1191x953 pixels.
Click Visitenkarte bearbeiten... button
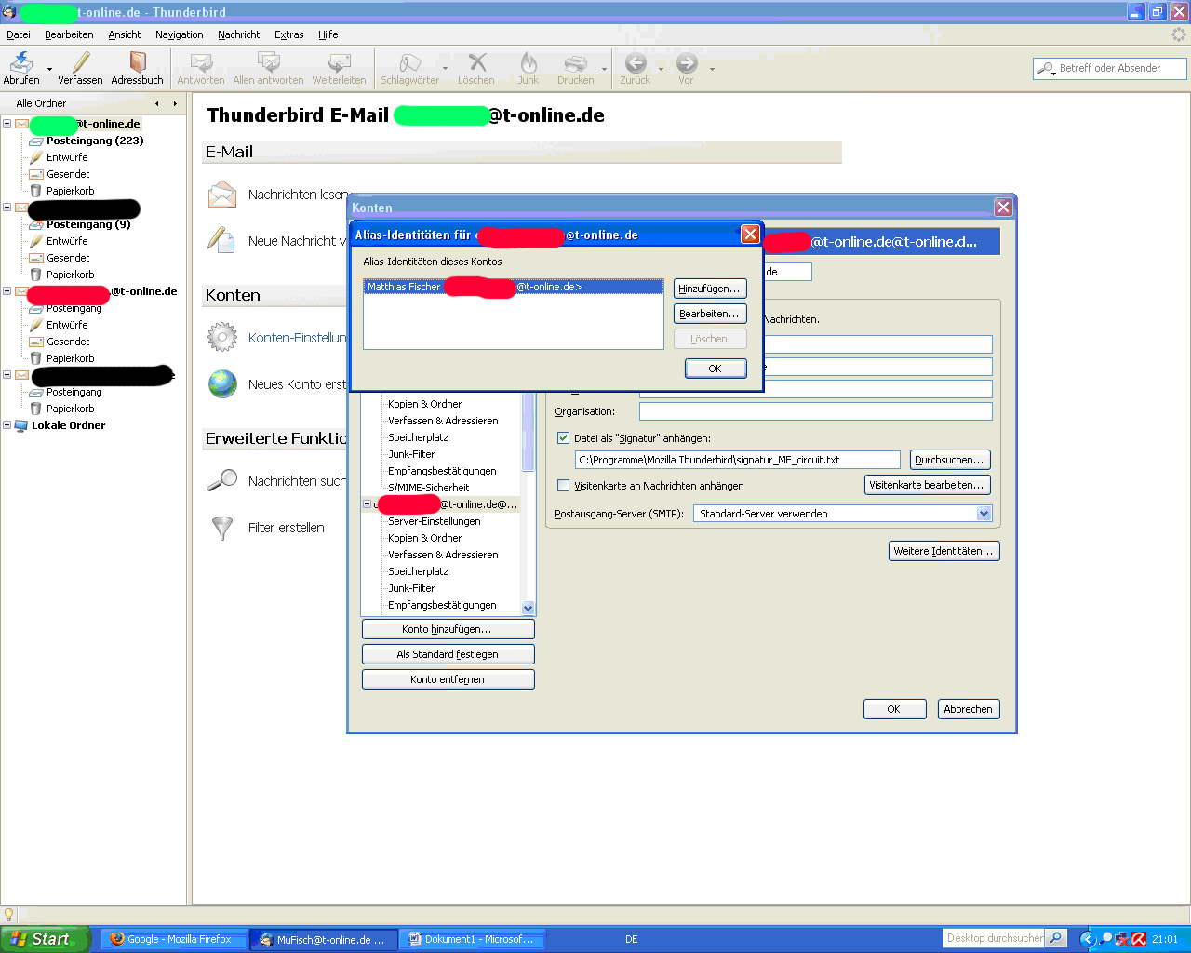(928, 485)
